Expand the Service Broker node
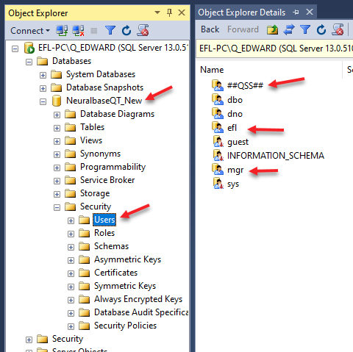 coord(57,181)
